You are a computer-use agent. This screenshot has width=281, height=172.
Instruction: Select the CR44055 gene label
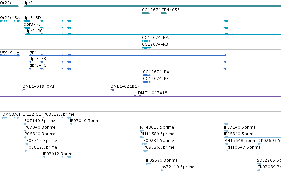[170, 10]
